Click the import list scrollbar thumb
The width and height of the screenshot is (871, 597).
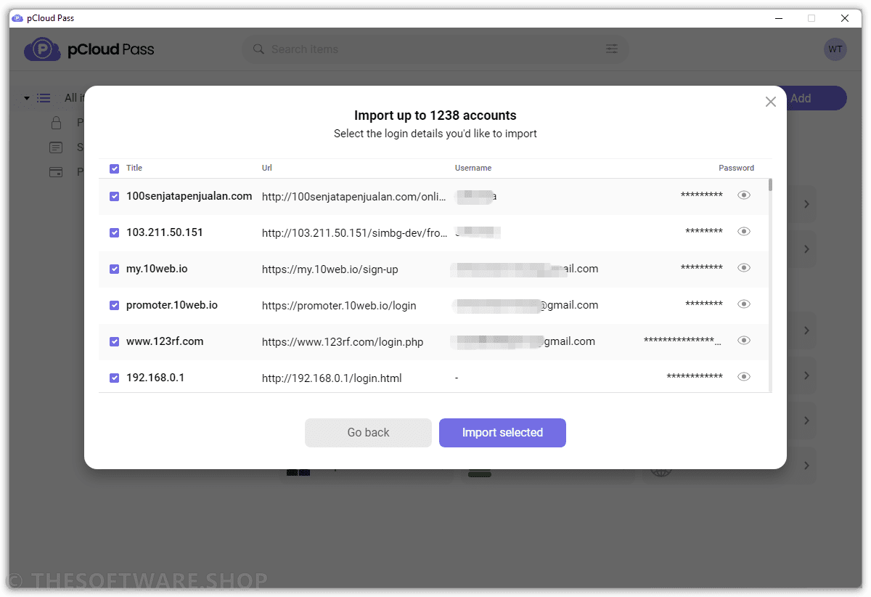[770, 184]
